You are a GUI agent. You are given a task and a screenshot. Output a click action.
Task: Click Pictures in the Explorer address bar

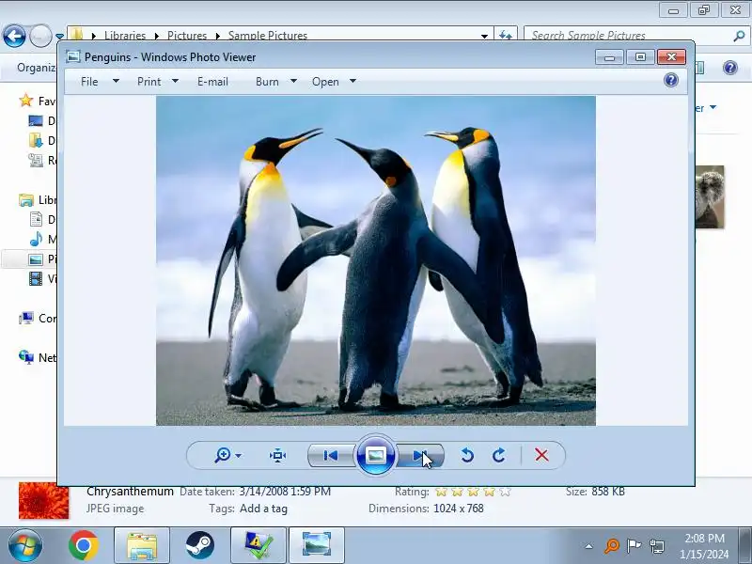[187, 36]
